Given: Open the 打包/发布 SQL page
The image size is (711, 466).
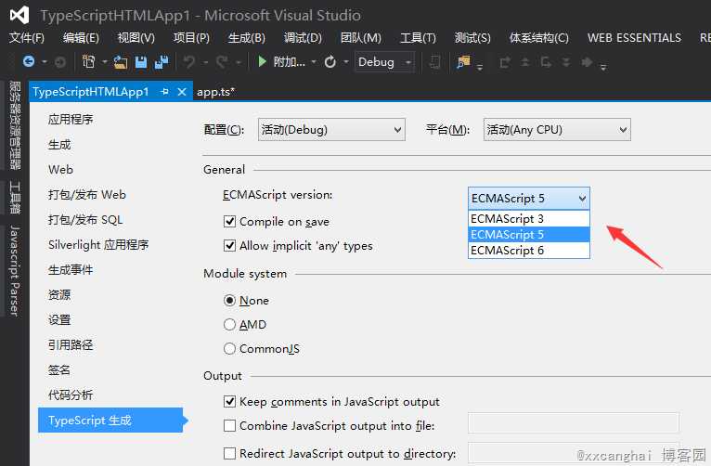Looking at the screenshot, I should [85, 220].
